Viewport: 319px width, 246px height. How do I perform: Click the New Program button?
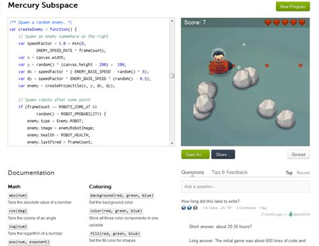click(293, 7)
